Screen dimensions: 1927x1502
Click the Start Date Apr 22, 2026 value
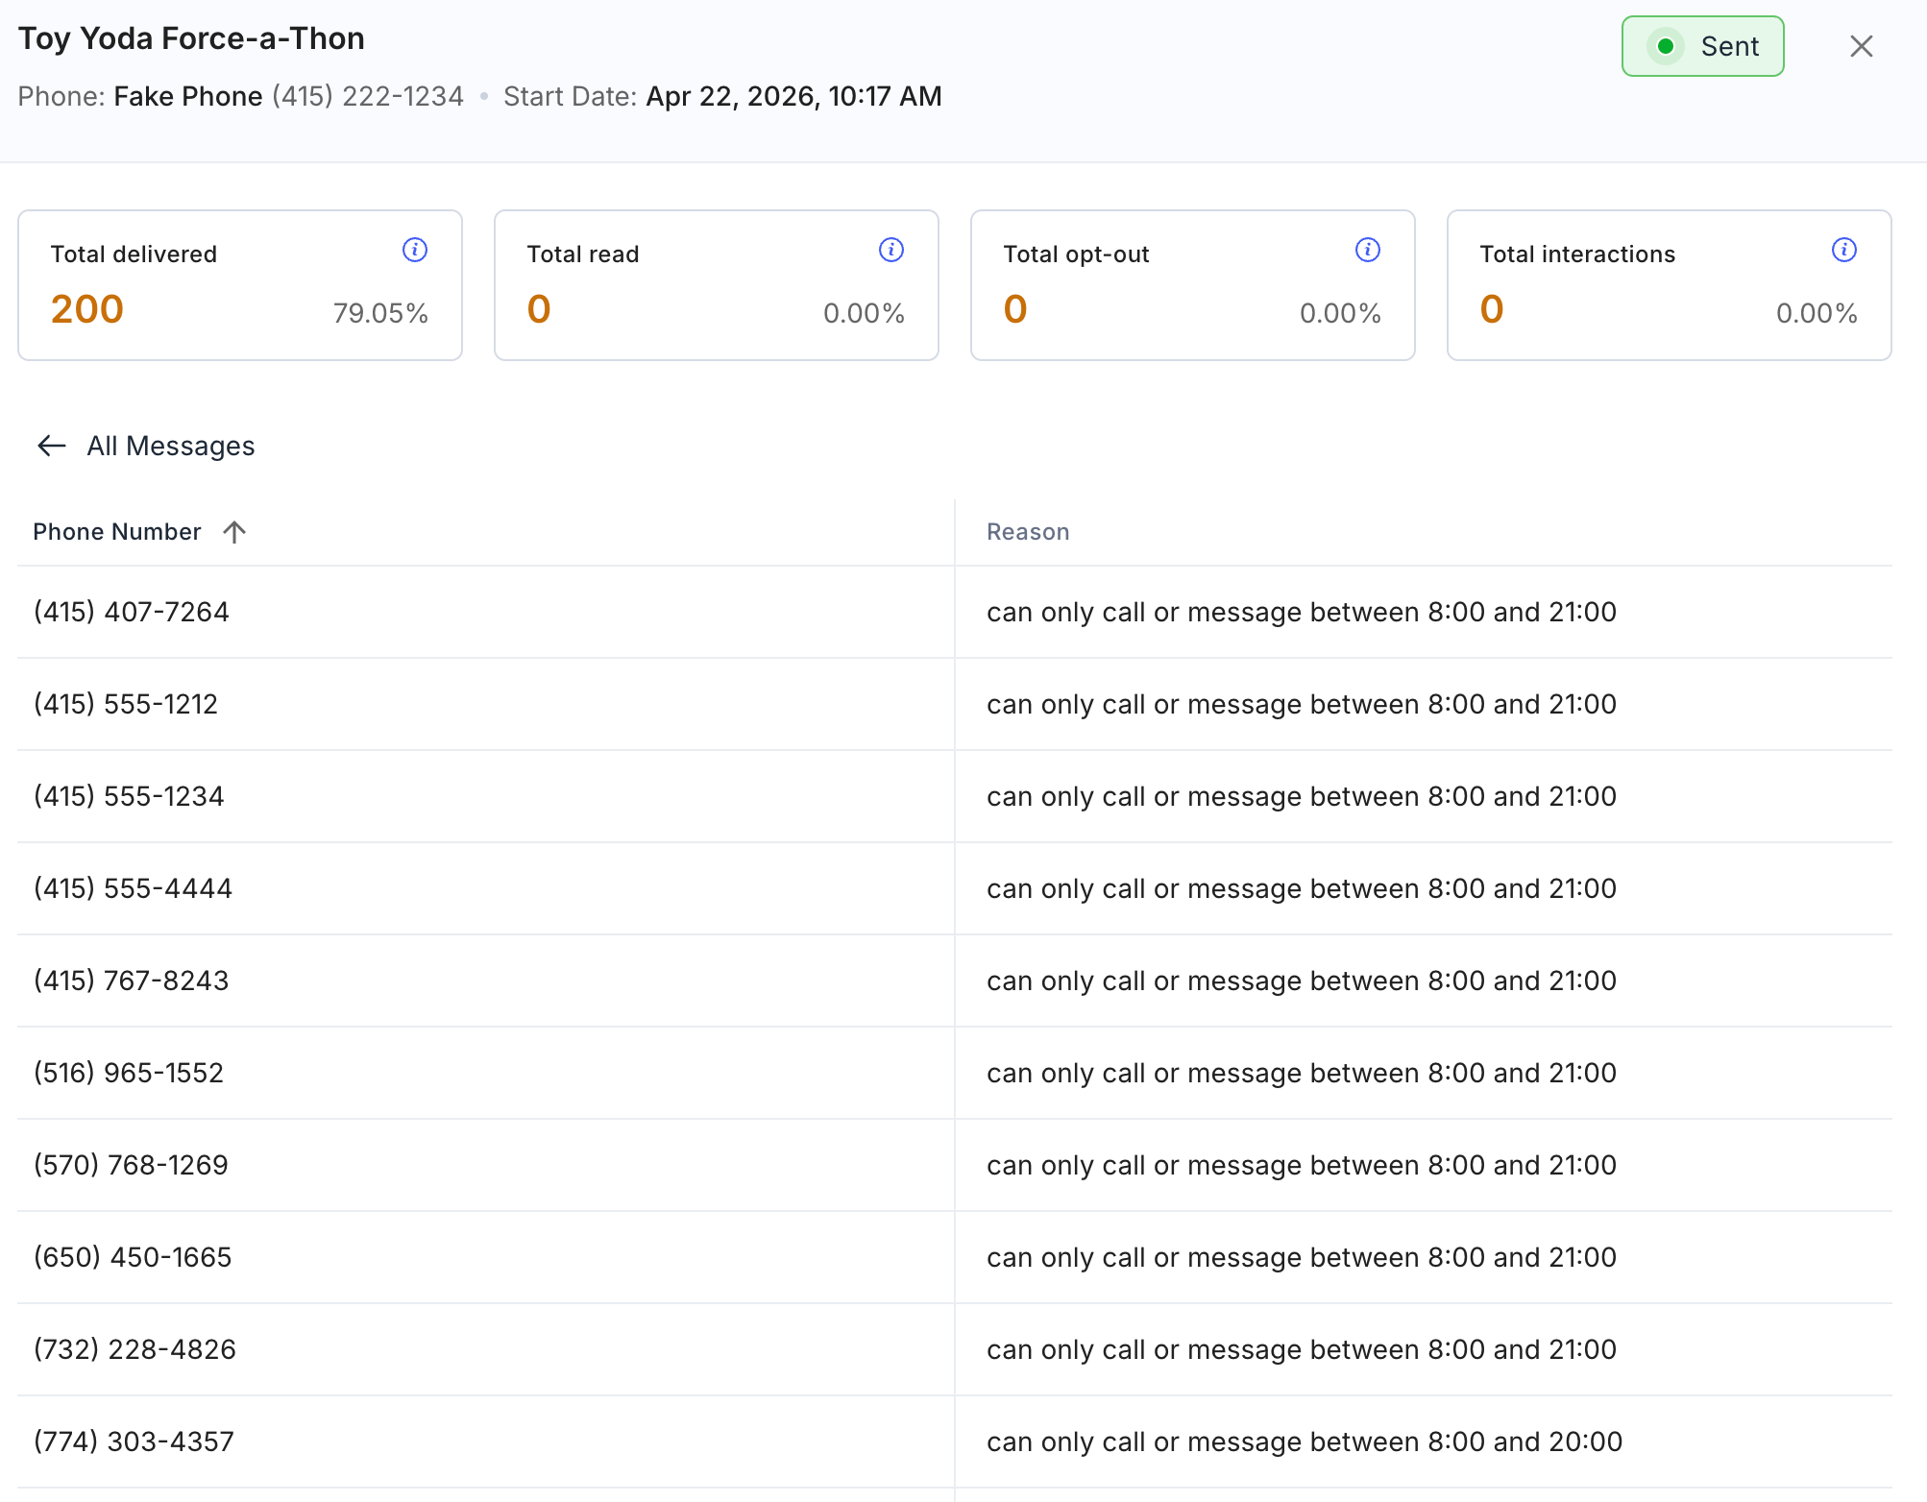[x=793, y=96]
